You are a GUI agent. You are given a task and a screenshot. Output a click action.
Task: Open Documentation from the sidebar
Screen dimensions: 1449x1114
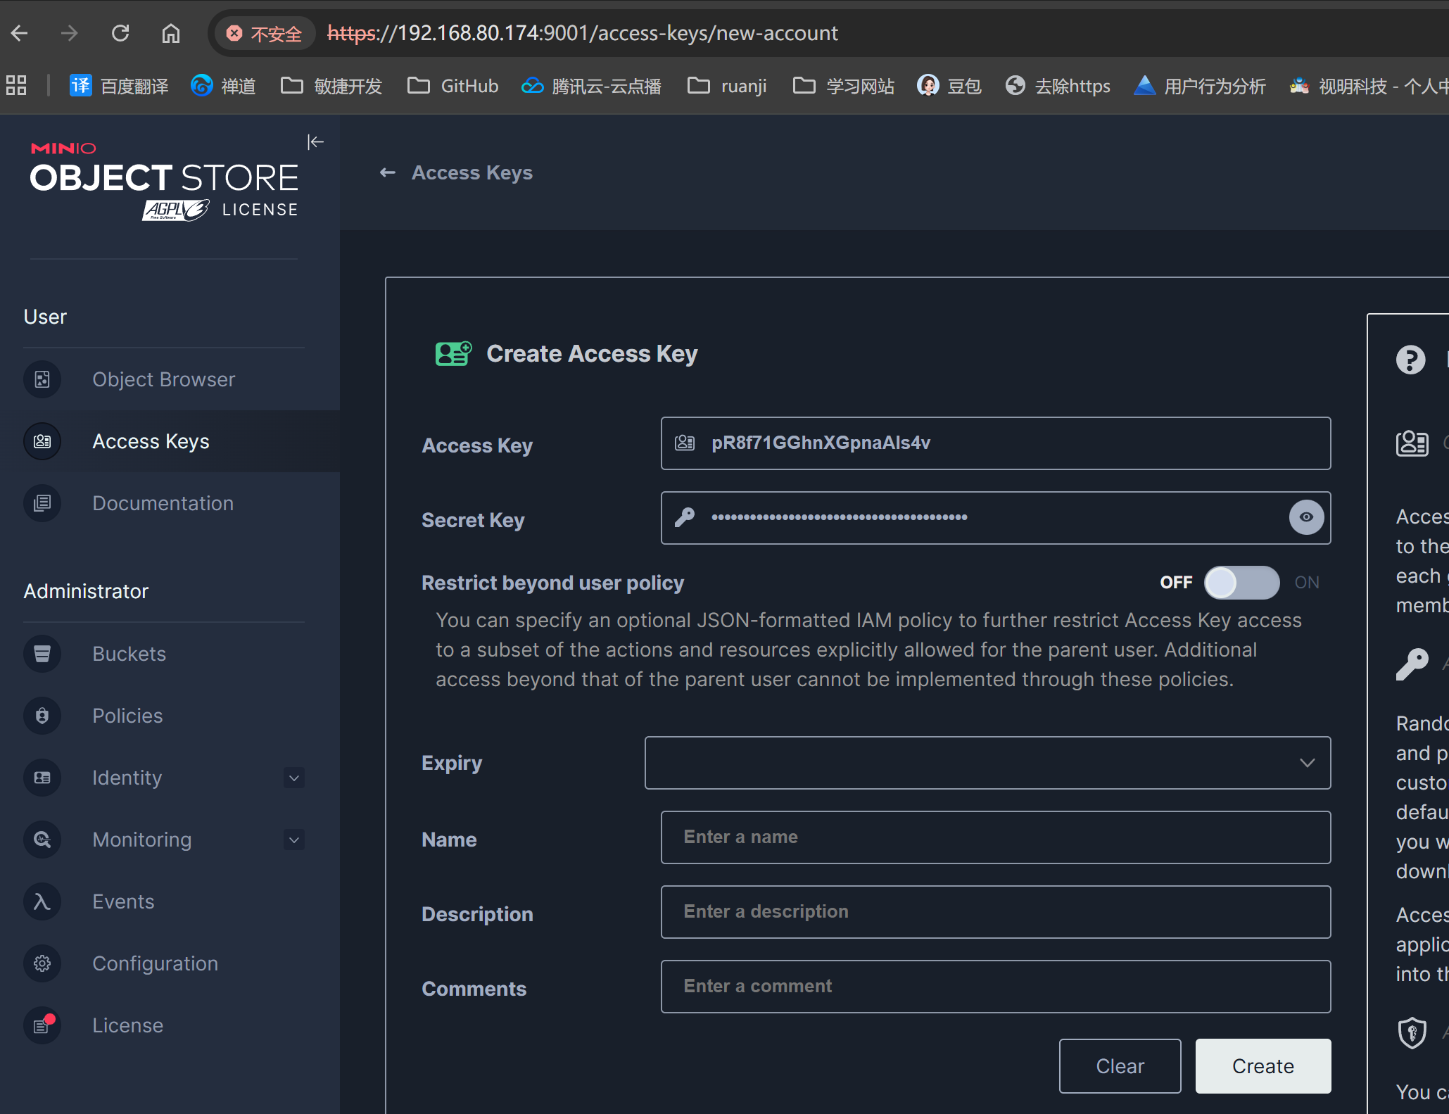click(x=163, y=504)
